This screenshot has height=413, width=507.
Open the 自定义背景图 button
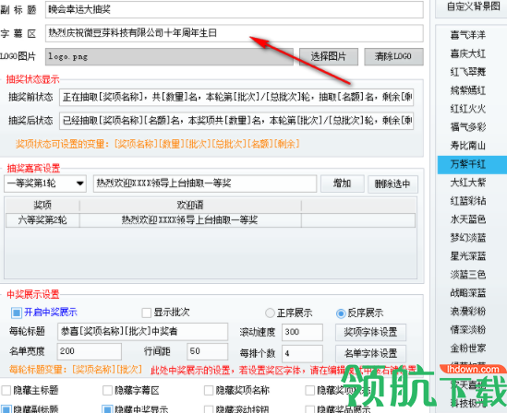pos(473,7)
